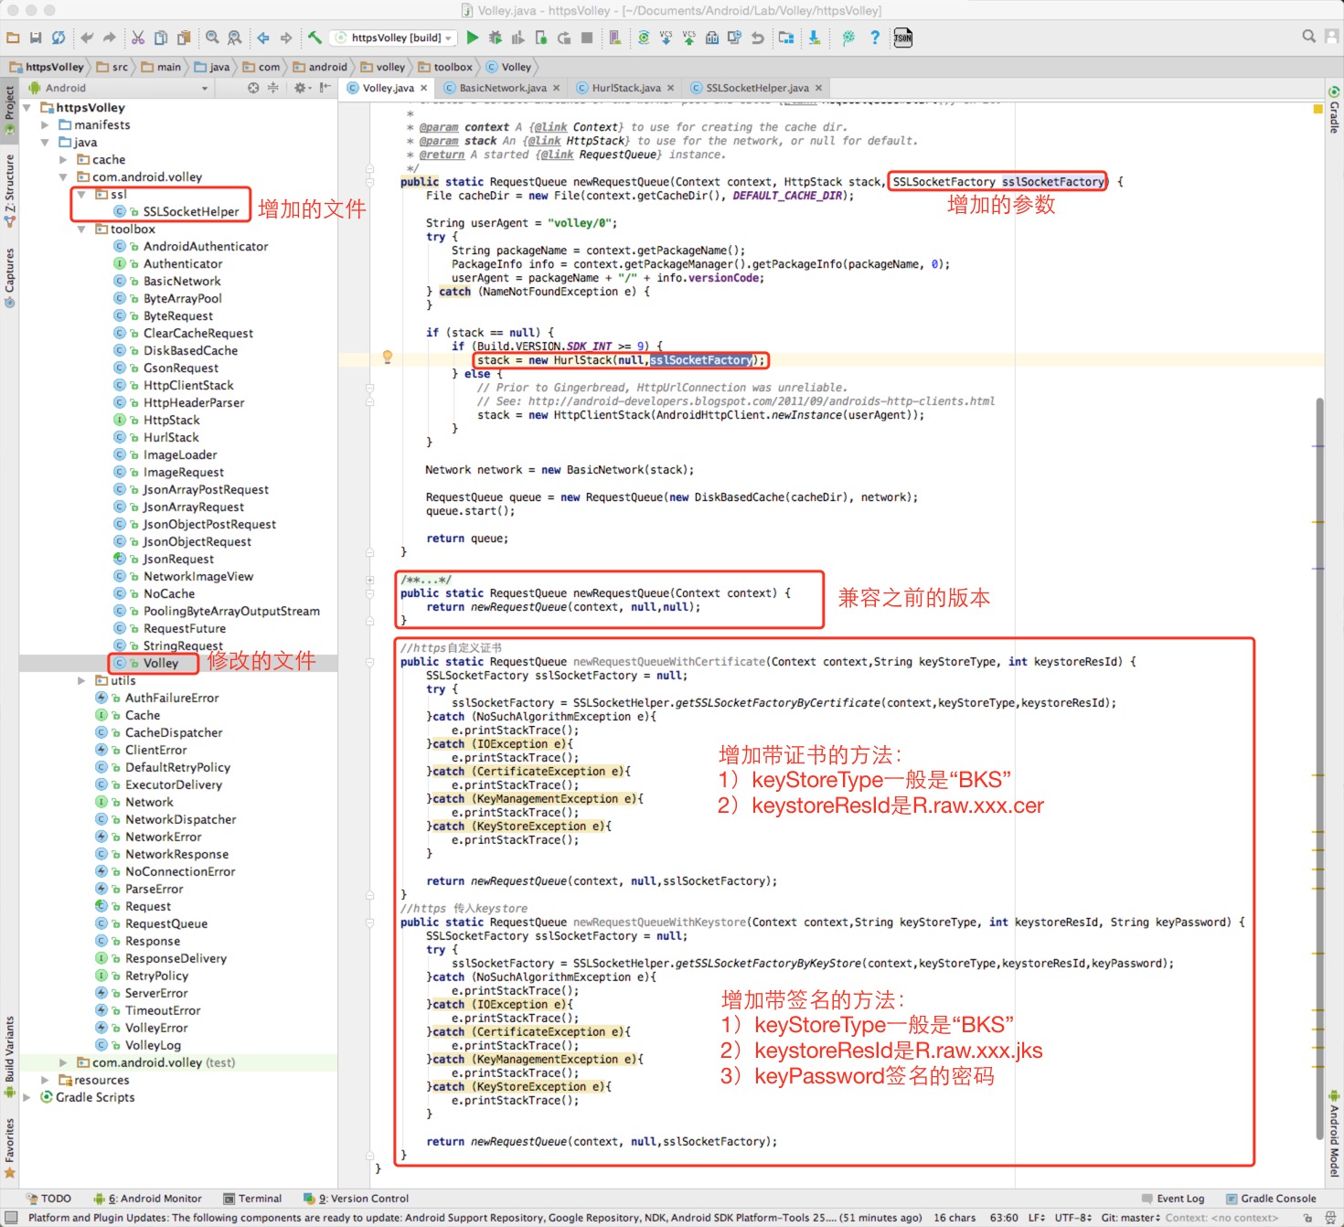Click the Synchronize icon
This screenshot has height=1227, width=1344.
tap(59, 37)
